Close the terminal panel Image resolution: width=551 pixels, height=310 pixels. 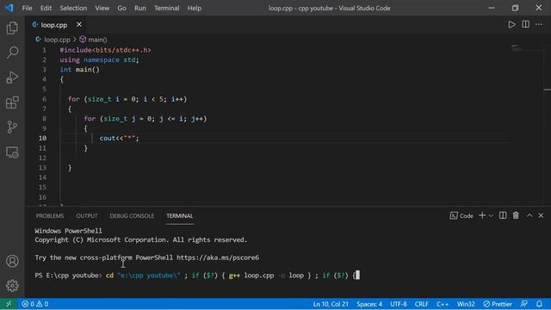[541, 215]
